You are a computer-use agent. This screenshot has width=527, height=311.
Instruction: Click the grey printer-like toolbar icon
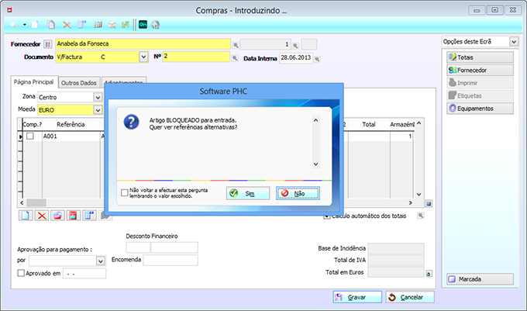[x=112, y=25]
